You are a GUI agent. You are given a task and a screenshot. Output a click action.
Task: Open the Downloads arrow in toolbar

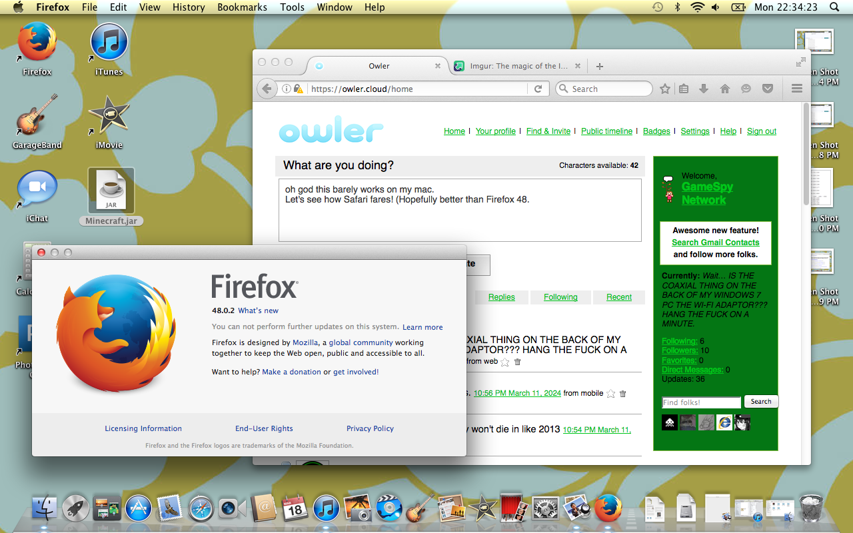704,89
